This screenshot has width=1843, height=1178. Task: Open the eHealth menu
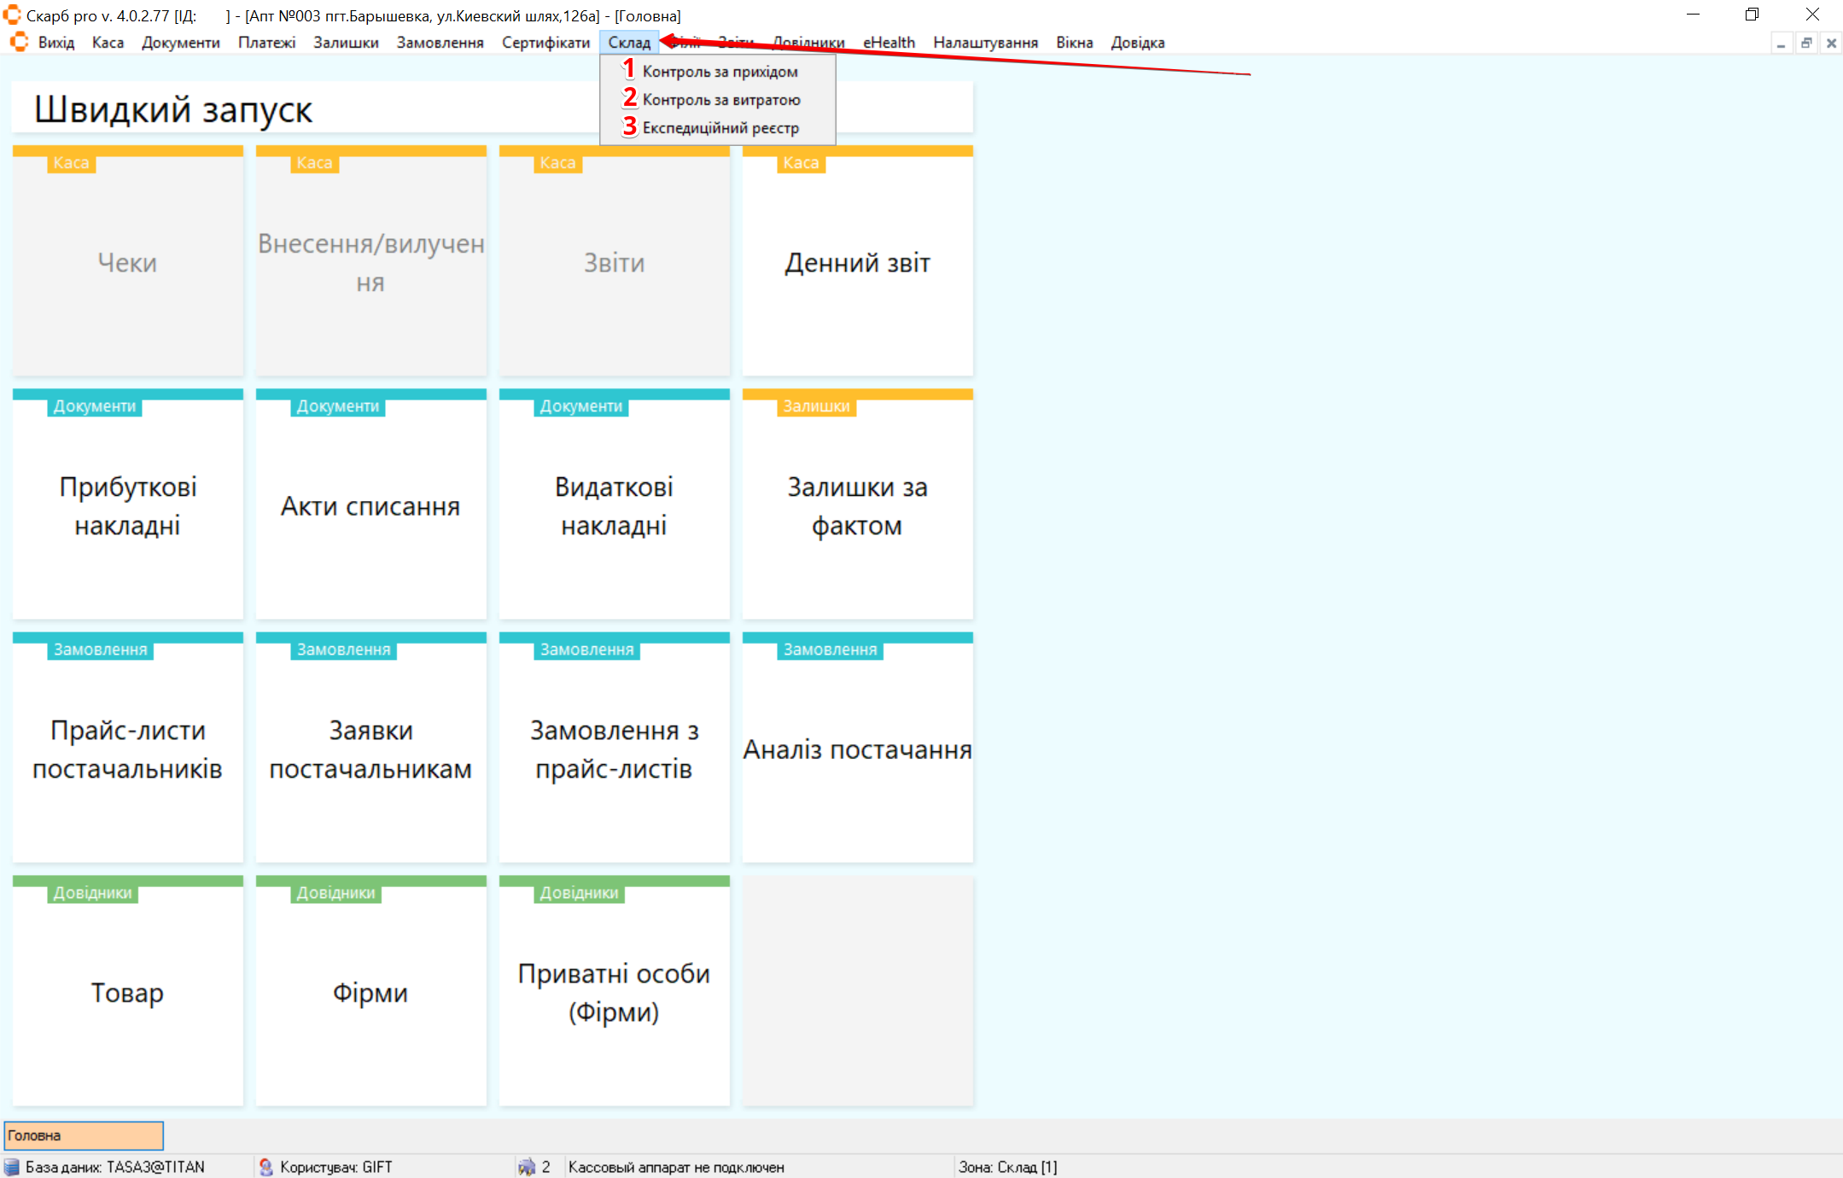coord(889,43)
